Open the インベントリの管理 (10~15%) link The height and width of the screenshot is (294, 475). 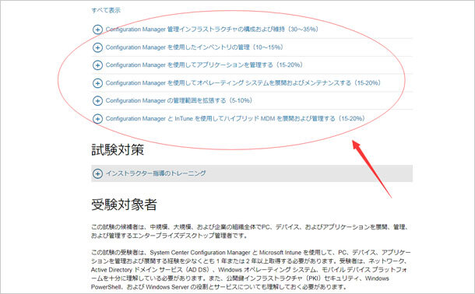[195, 47]
